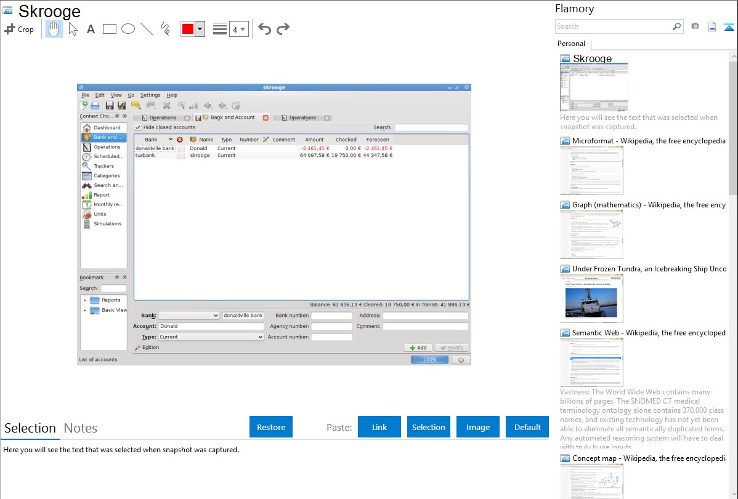This screenshot has height=499, width=738.
Task: Open the Under Frozen Tundra snapshot thumbnail
Action: 591,298
